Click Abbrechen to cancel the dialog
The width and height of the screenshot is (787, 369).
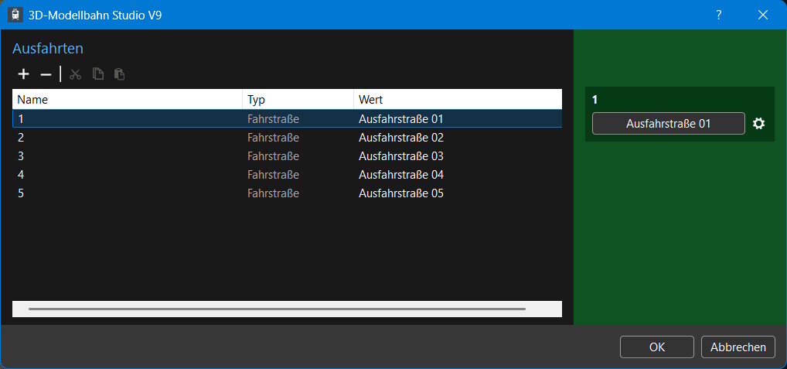click(x=738, y=347)
